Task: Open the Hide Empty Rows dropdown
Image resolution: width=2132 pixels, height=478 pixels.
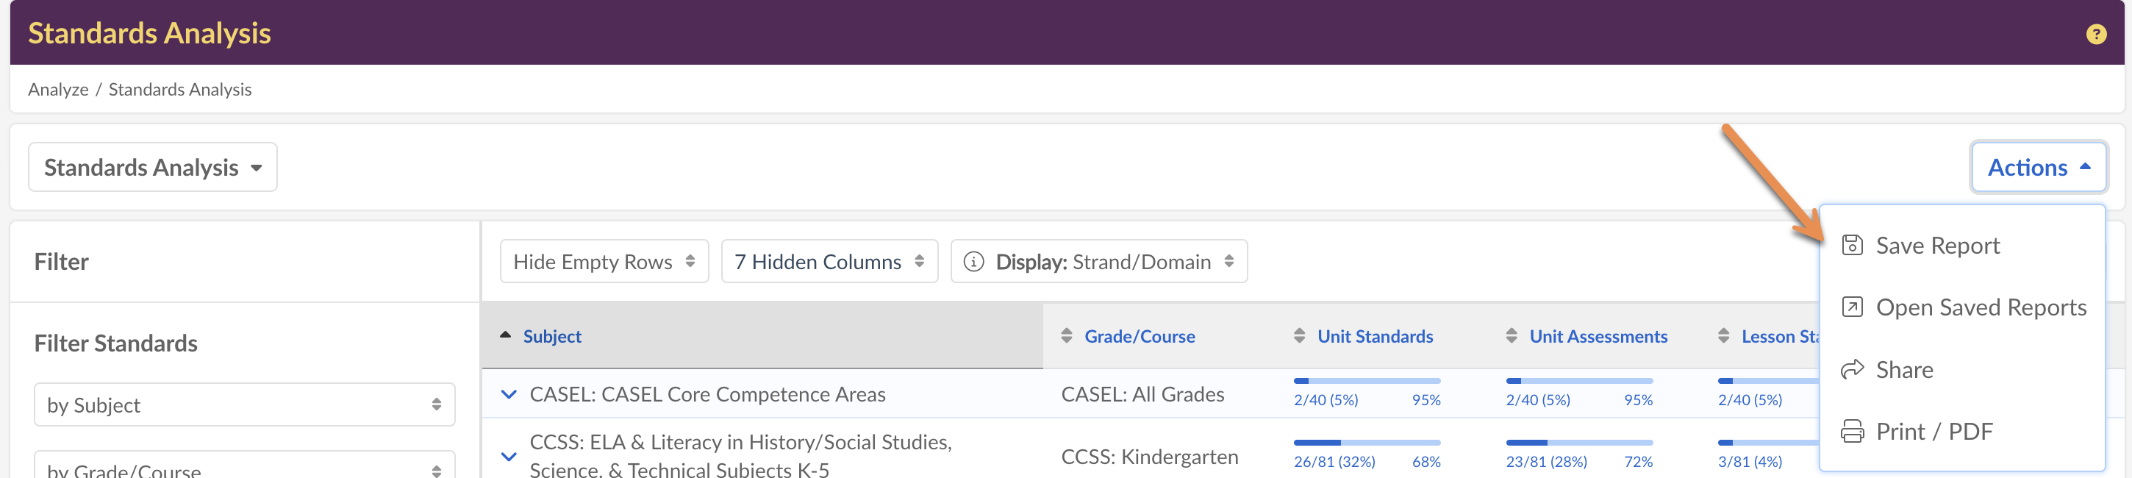Action: click(x=604, y=262)
